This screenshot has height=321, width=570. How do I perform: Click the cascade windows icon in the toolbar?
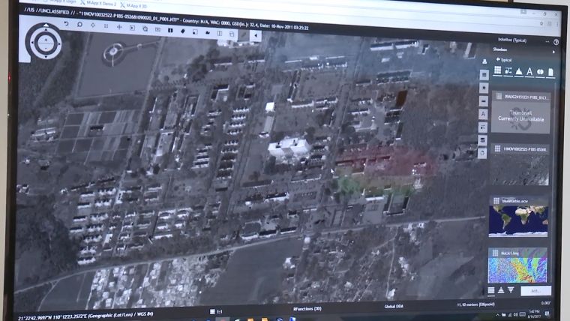pos(232,34)
